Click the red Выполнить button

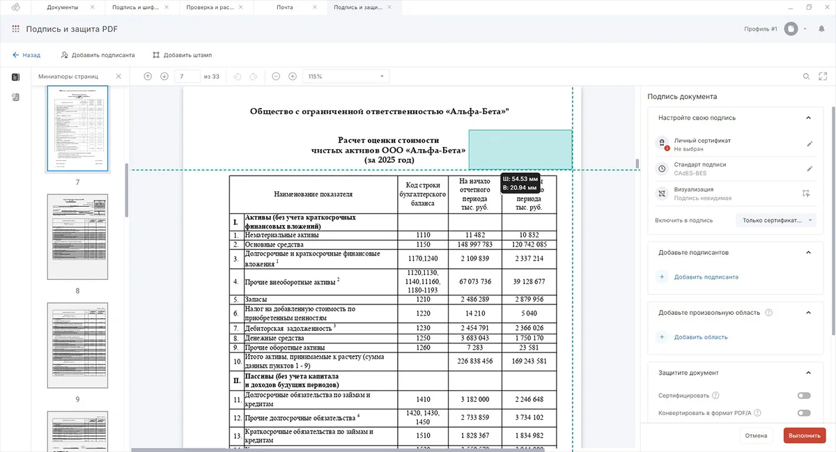[x=804, y=435]
